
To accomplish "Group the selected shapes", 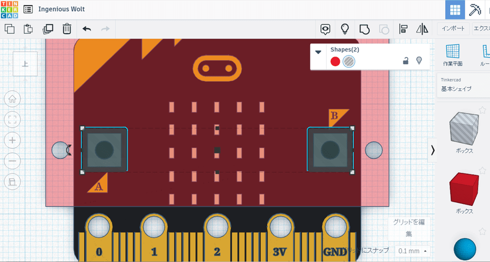I will pos(364,29).
